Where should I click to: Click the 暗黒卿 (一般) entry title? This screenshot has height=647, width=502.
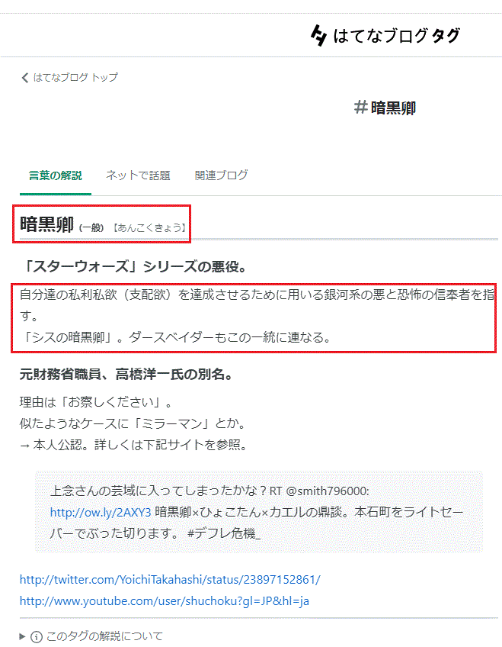(62, 225)
